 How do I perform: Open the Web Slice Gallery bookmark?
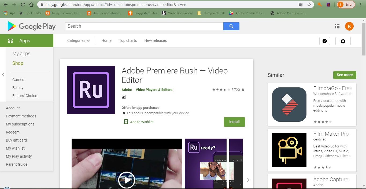pyautogui.click(x=177, y=13)
